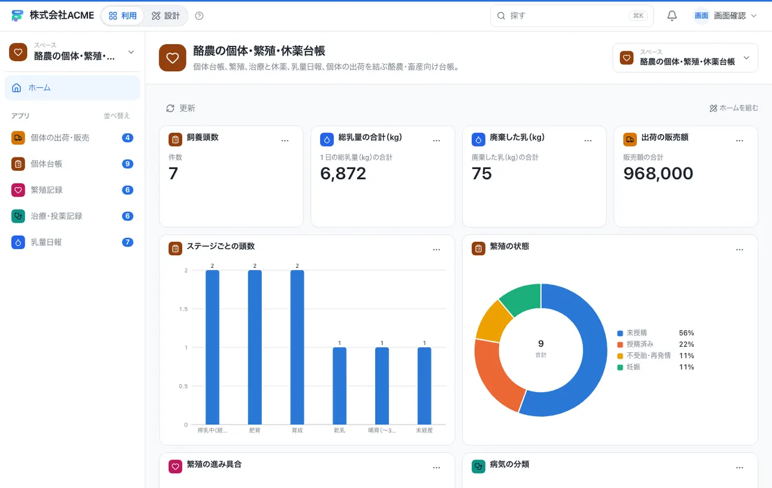Open the 総乳量の合計(kg) card options menu

[437, 140]
